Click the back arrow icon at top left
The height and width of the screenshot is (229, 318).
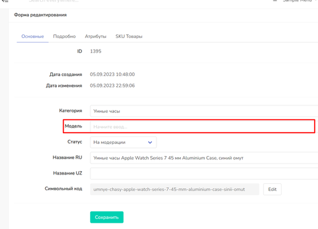4,1
